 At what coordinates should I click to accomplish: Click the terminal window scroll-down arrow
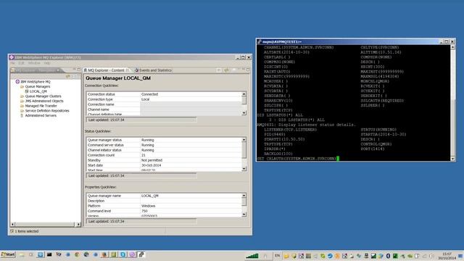[452, 159]
